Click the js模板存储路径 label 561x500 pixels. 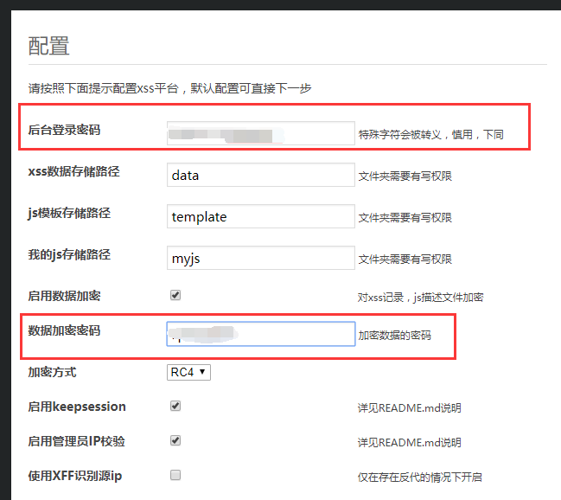click(x=69, y=213)
